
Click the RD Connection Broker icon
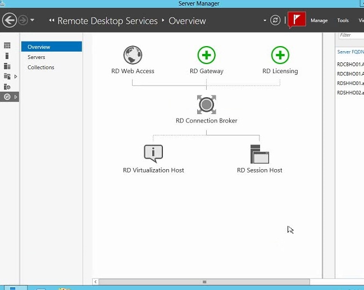tap(206, 105)
